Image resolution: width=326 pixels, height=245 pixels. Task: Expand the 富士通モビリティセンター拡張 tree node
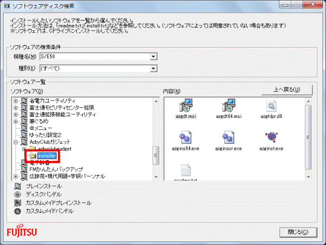(x=15, y=108)
